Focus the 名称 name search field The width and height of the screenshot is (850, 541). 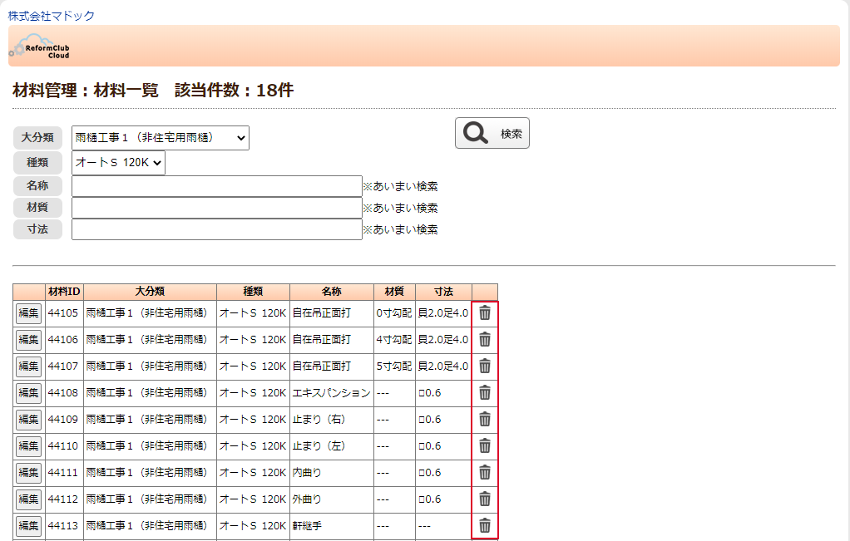216,186
